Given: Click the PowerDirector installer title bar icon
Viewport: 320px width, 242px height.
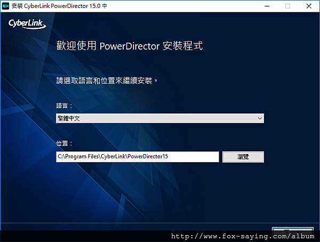Looking at the screenshot, I should coord(5,6).
